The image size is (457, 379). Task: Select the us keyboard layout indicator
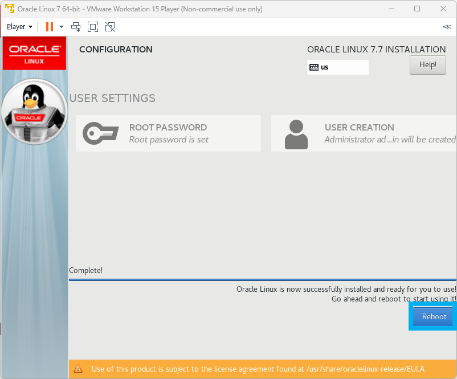click(x=337, y=67)
